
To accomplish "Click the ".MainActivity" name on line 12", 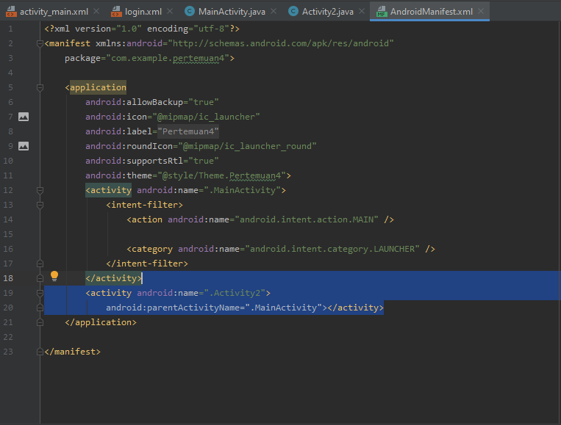I will click(x=242, y=190).
